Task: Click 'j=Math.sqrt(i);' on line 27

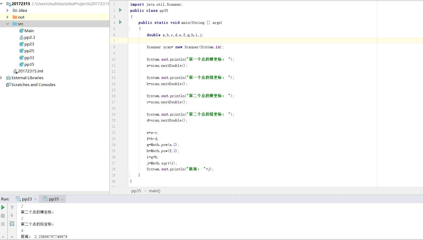Action: 162,163
